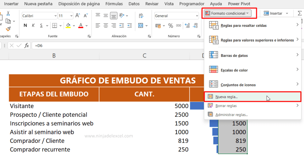This screenshot has width=304, height=157.
Task: Select Nueva regla... menu item
Action: click(253, 97)
